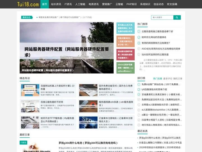Open 电商资讯 navigation item
This screenshot has height=152, width=202.
[x=94, y=4]
